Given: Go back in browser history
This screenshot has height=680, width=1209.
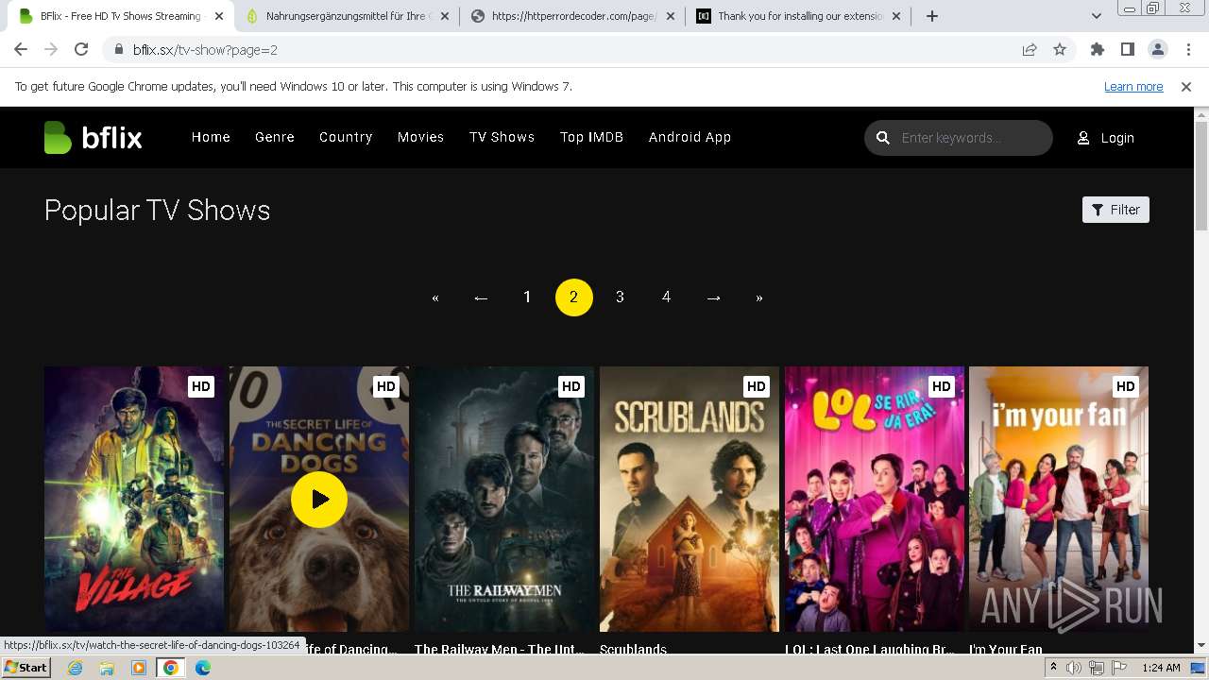Looking at the screenshot, I should tap(21, 50).
